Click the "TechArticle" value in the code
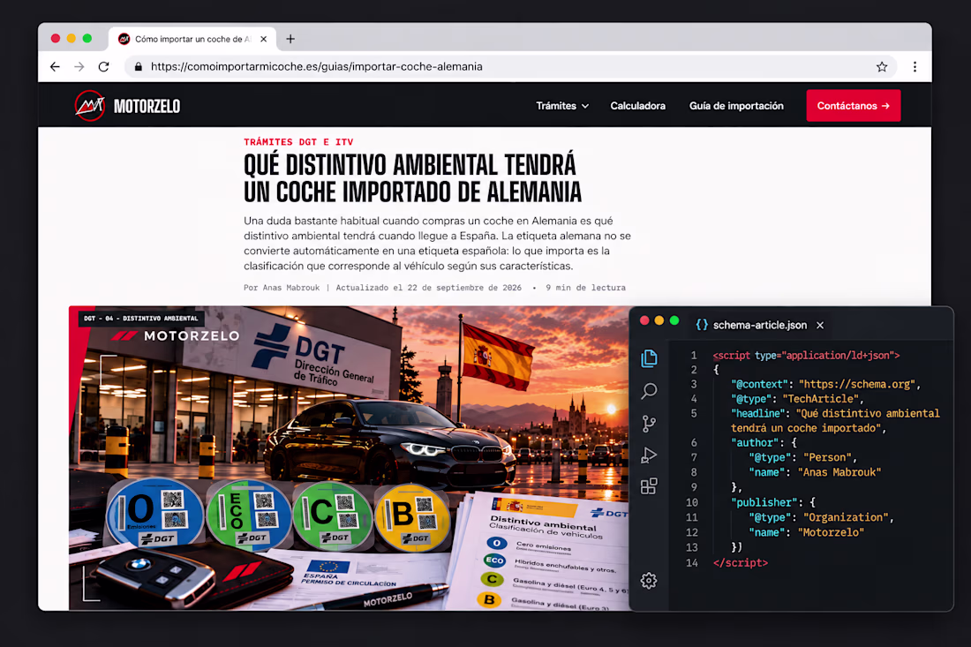 click(821, 399)
